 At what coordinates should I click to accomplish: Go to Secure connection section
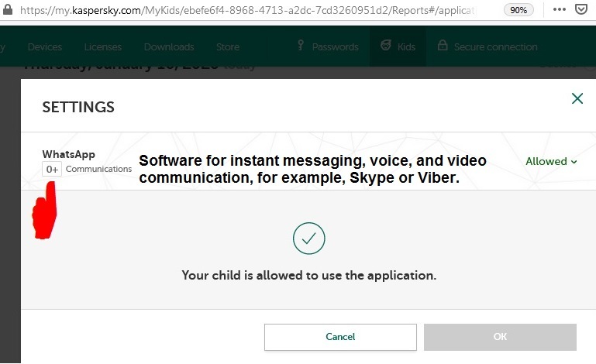487,46
